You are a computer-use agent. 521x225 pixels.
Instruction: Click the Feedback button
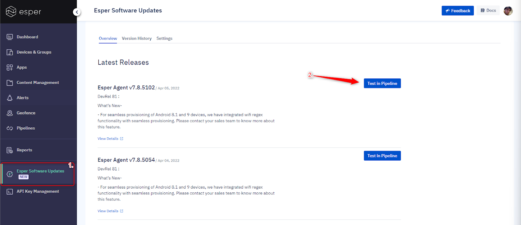click(458, 11)
